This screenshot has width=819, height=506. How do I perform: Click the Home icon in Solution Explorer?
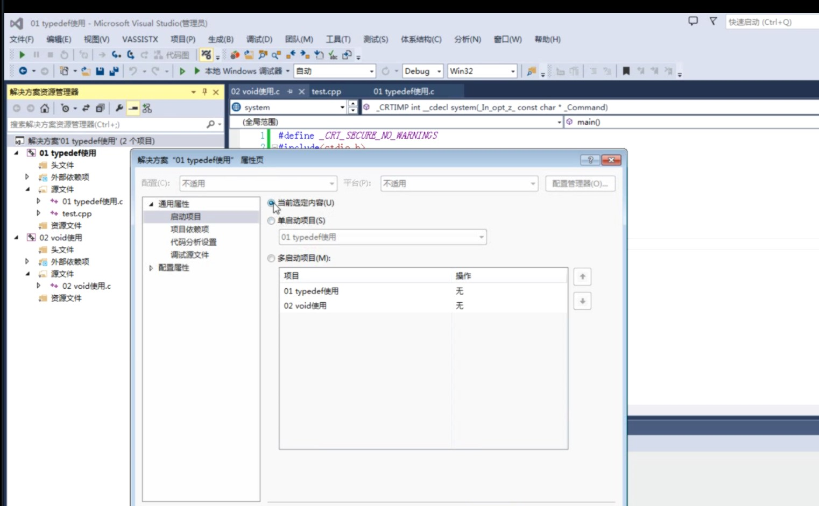(x=45, y=108)
